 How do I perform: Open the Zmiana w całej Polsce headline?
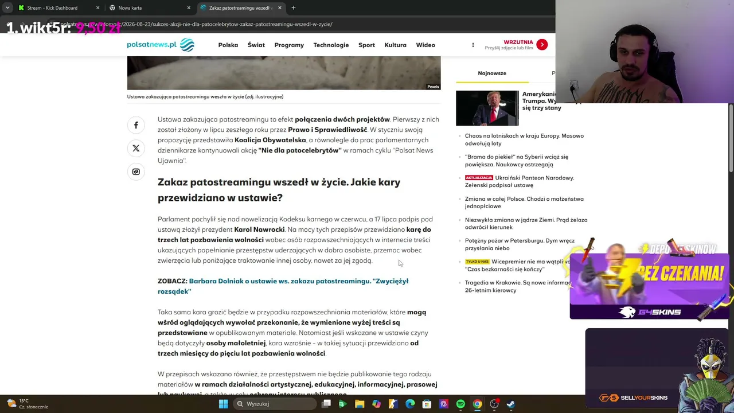tap(524, 202)
